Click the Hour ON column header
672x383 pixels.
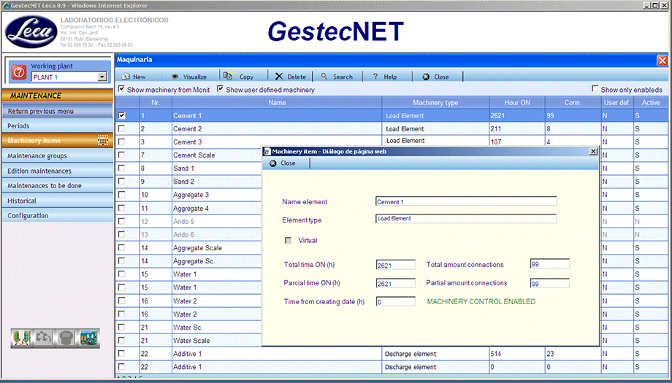(517, 103)
